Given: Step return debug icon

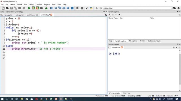Looking at the screenshot, I should (64, 8).
